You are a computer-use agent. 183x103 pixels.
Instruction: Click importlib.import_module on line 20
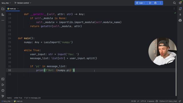pos(77,22)
